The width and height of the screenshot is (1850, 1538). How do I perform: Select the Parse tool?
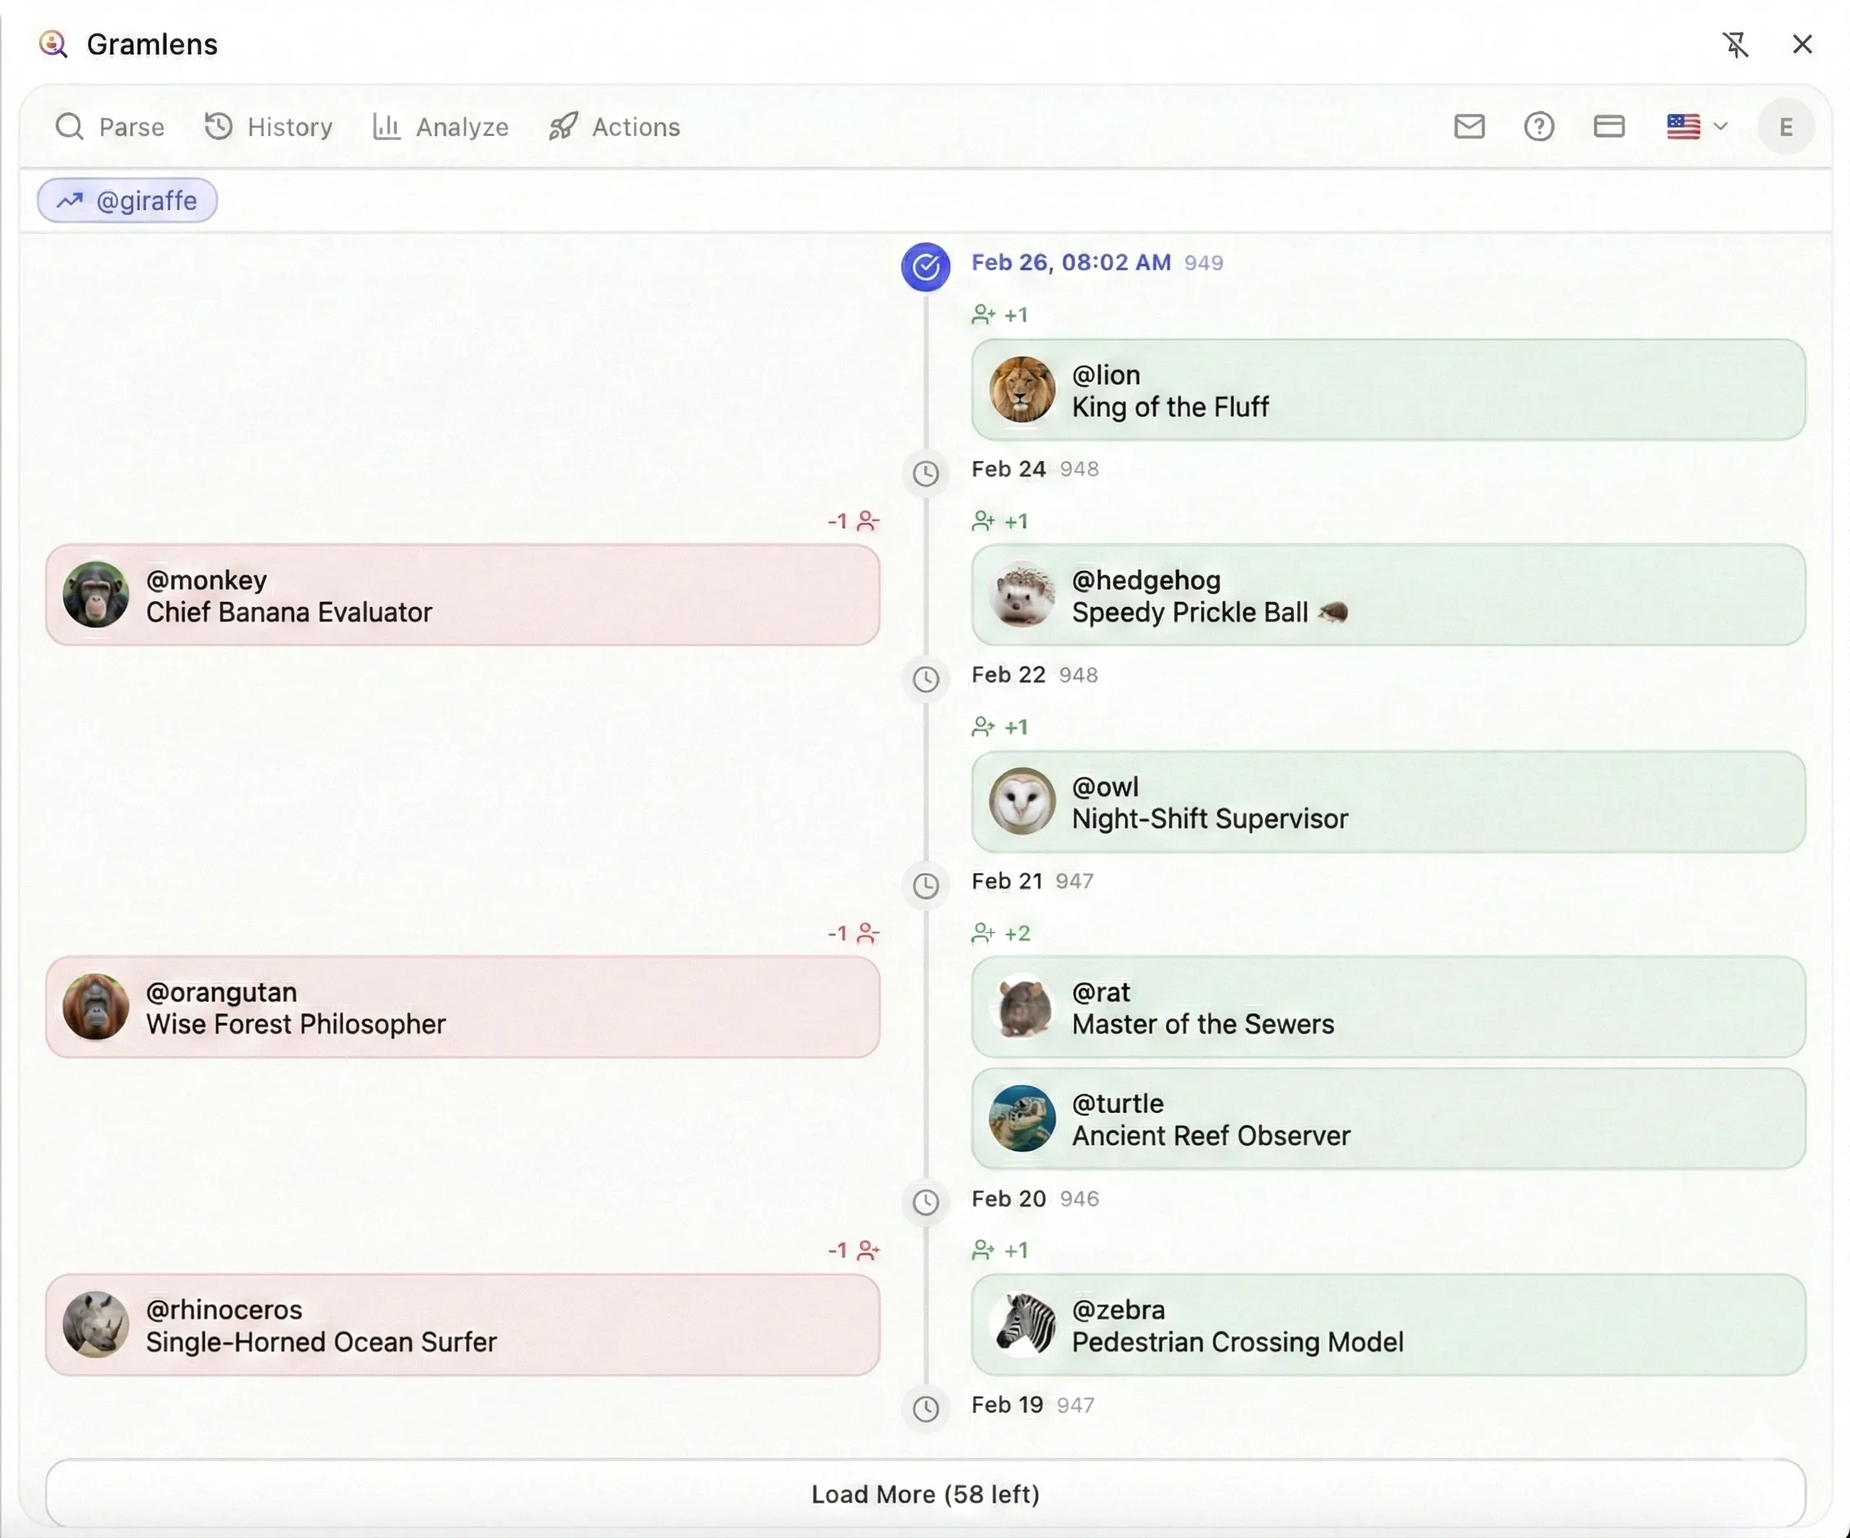(x=111, y=127)
